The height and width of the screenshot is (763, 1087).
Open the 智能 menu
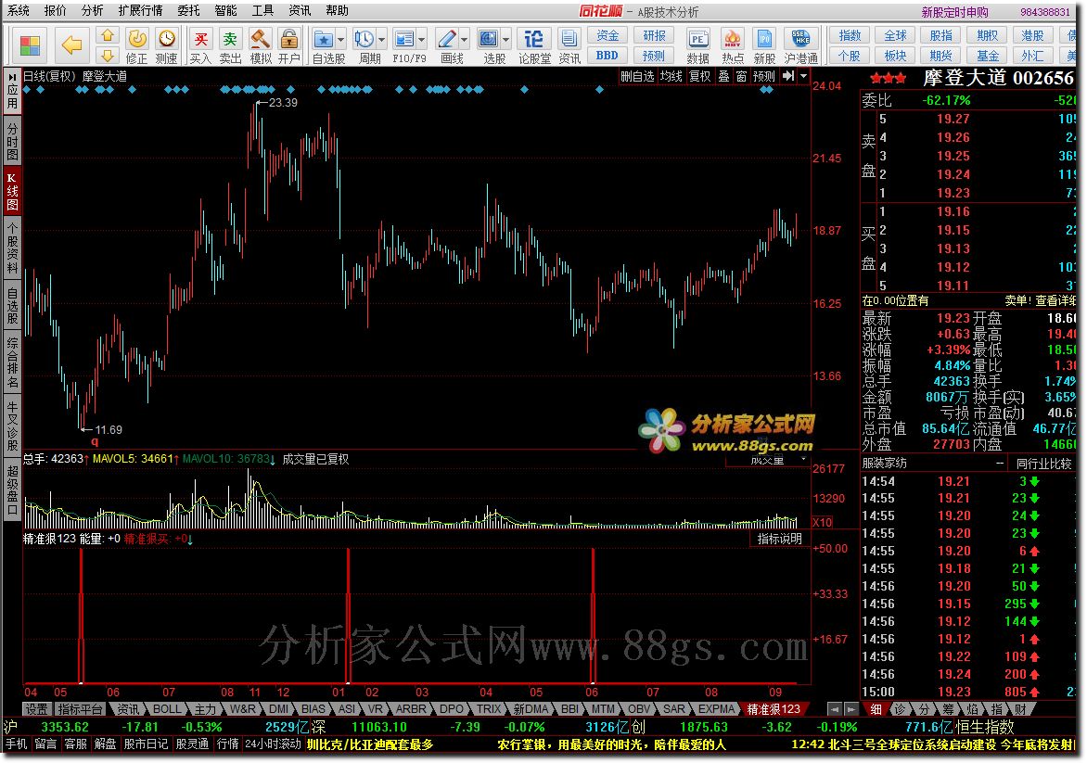click(x=226, y=10)
